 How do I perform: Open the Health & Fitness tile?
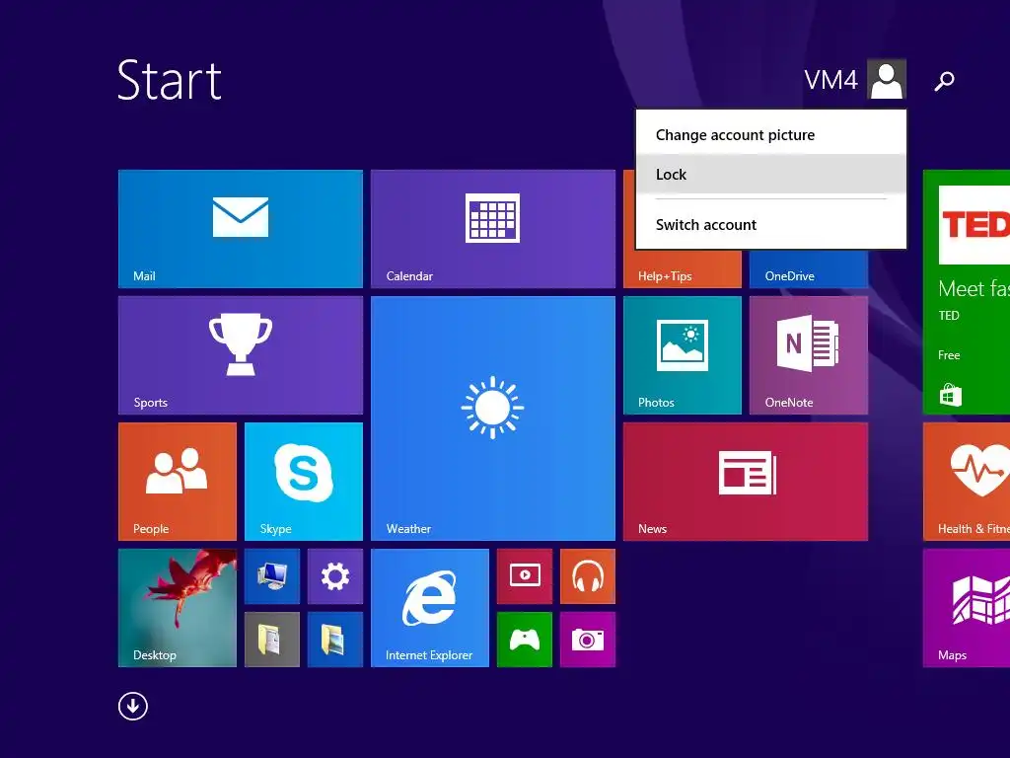click(967, 482)
